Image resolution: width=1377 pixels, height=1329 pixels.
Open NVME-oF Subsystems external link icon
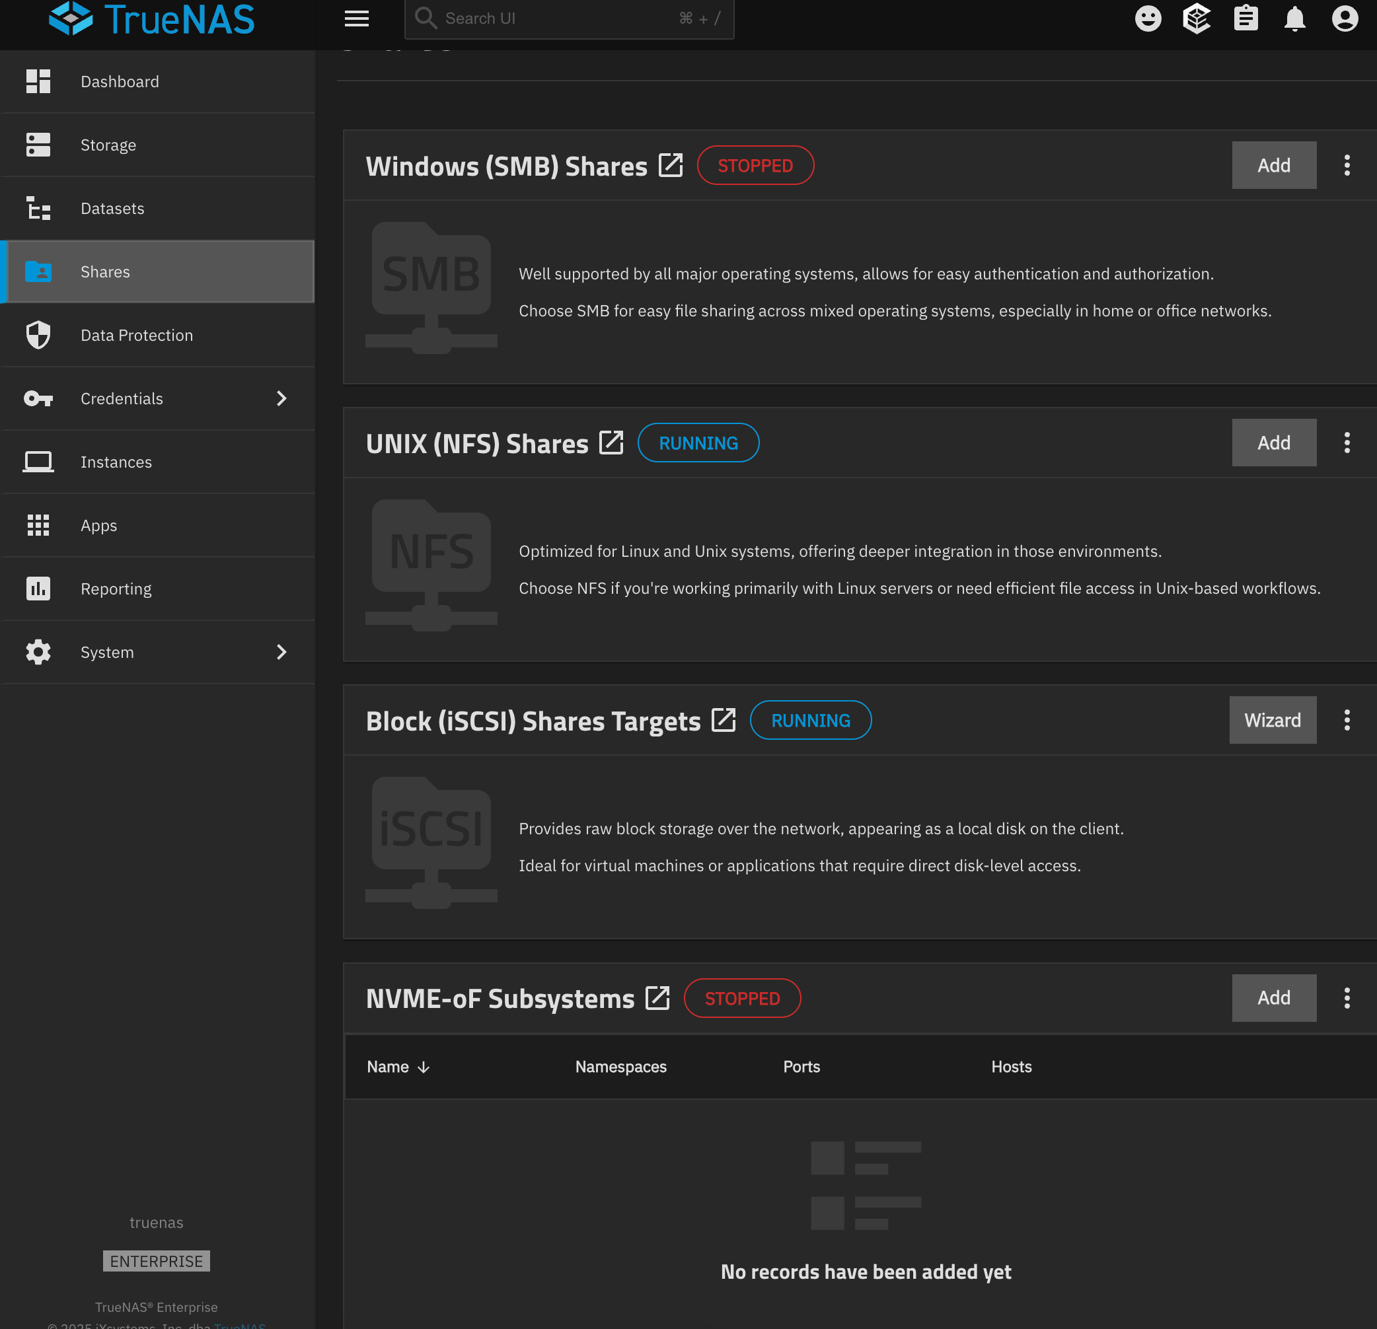tap(657, 997)
